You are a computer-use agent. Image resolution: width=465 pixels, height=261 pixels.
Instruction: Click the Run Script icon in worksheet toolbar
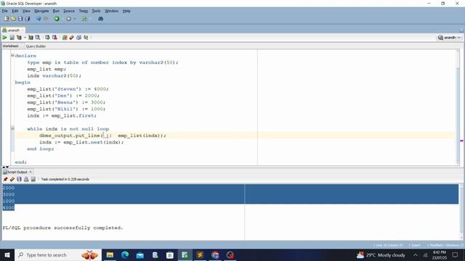coord(12,38)
